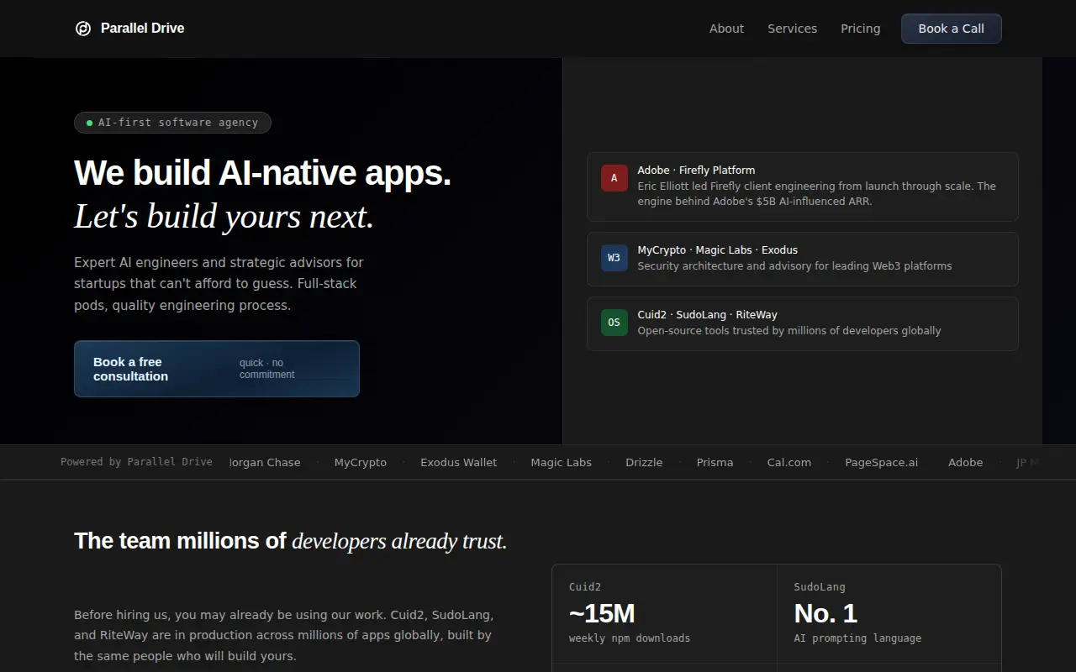Click the blue W3 badge icon
The width and height of the screenshot is (1076, 672).
614,258
